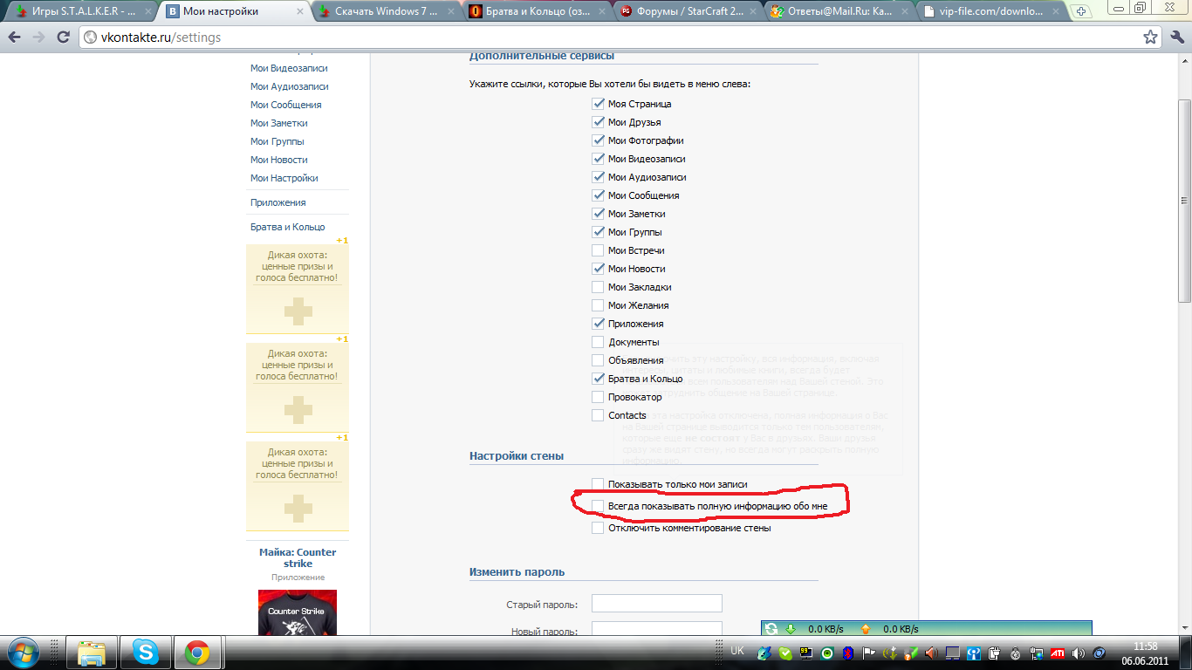The height and width of the screenshot is (670, 1192).
Task: Click the green checkmark tray icon
Action: [x=785, y=653]
